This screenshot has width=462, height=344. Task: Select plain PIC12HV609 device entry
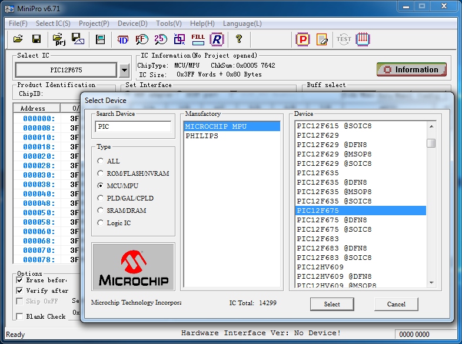click(x=361, y=267)
